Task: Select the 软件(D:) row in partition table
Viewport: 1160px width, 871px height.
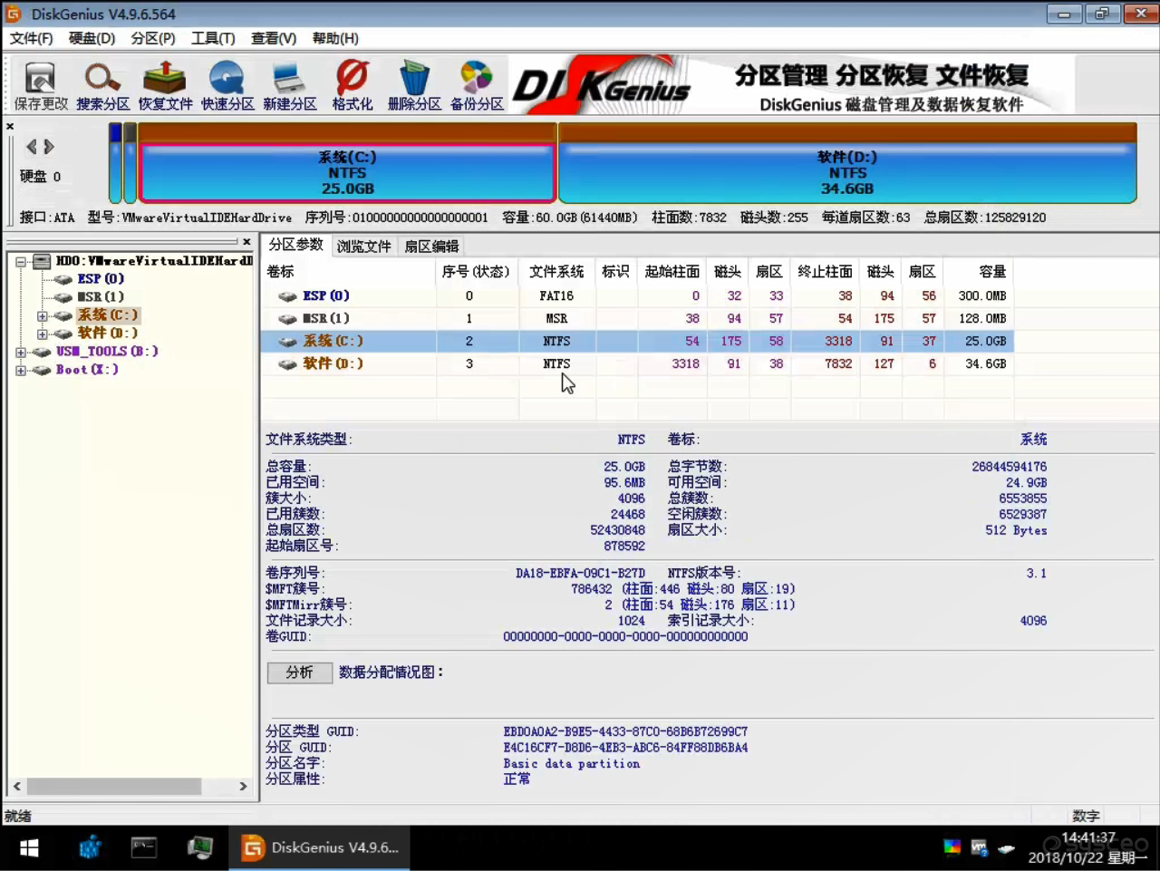Action: coord(634,363)
